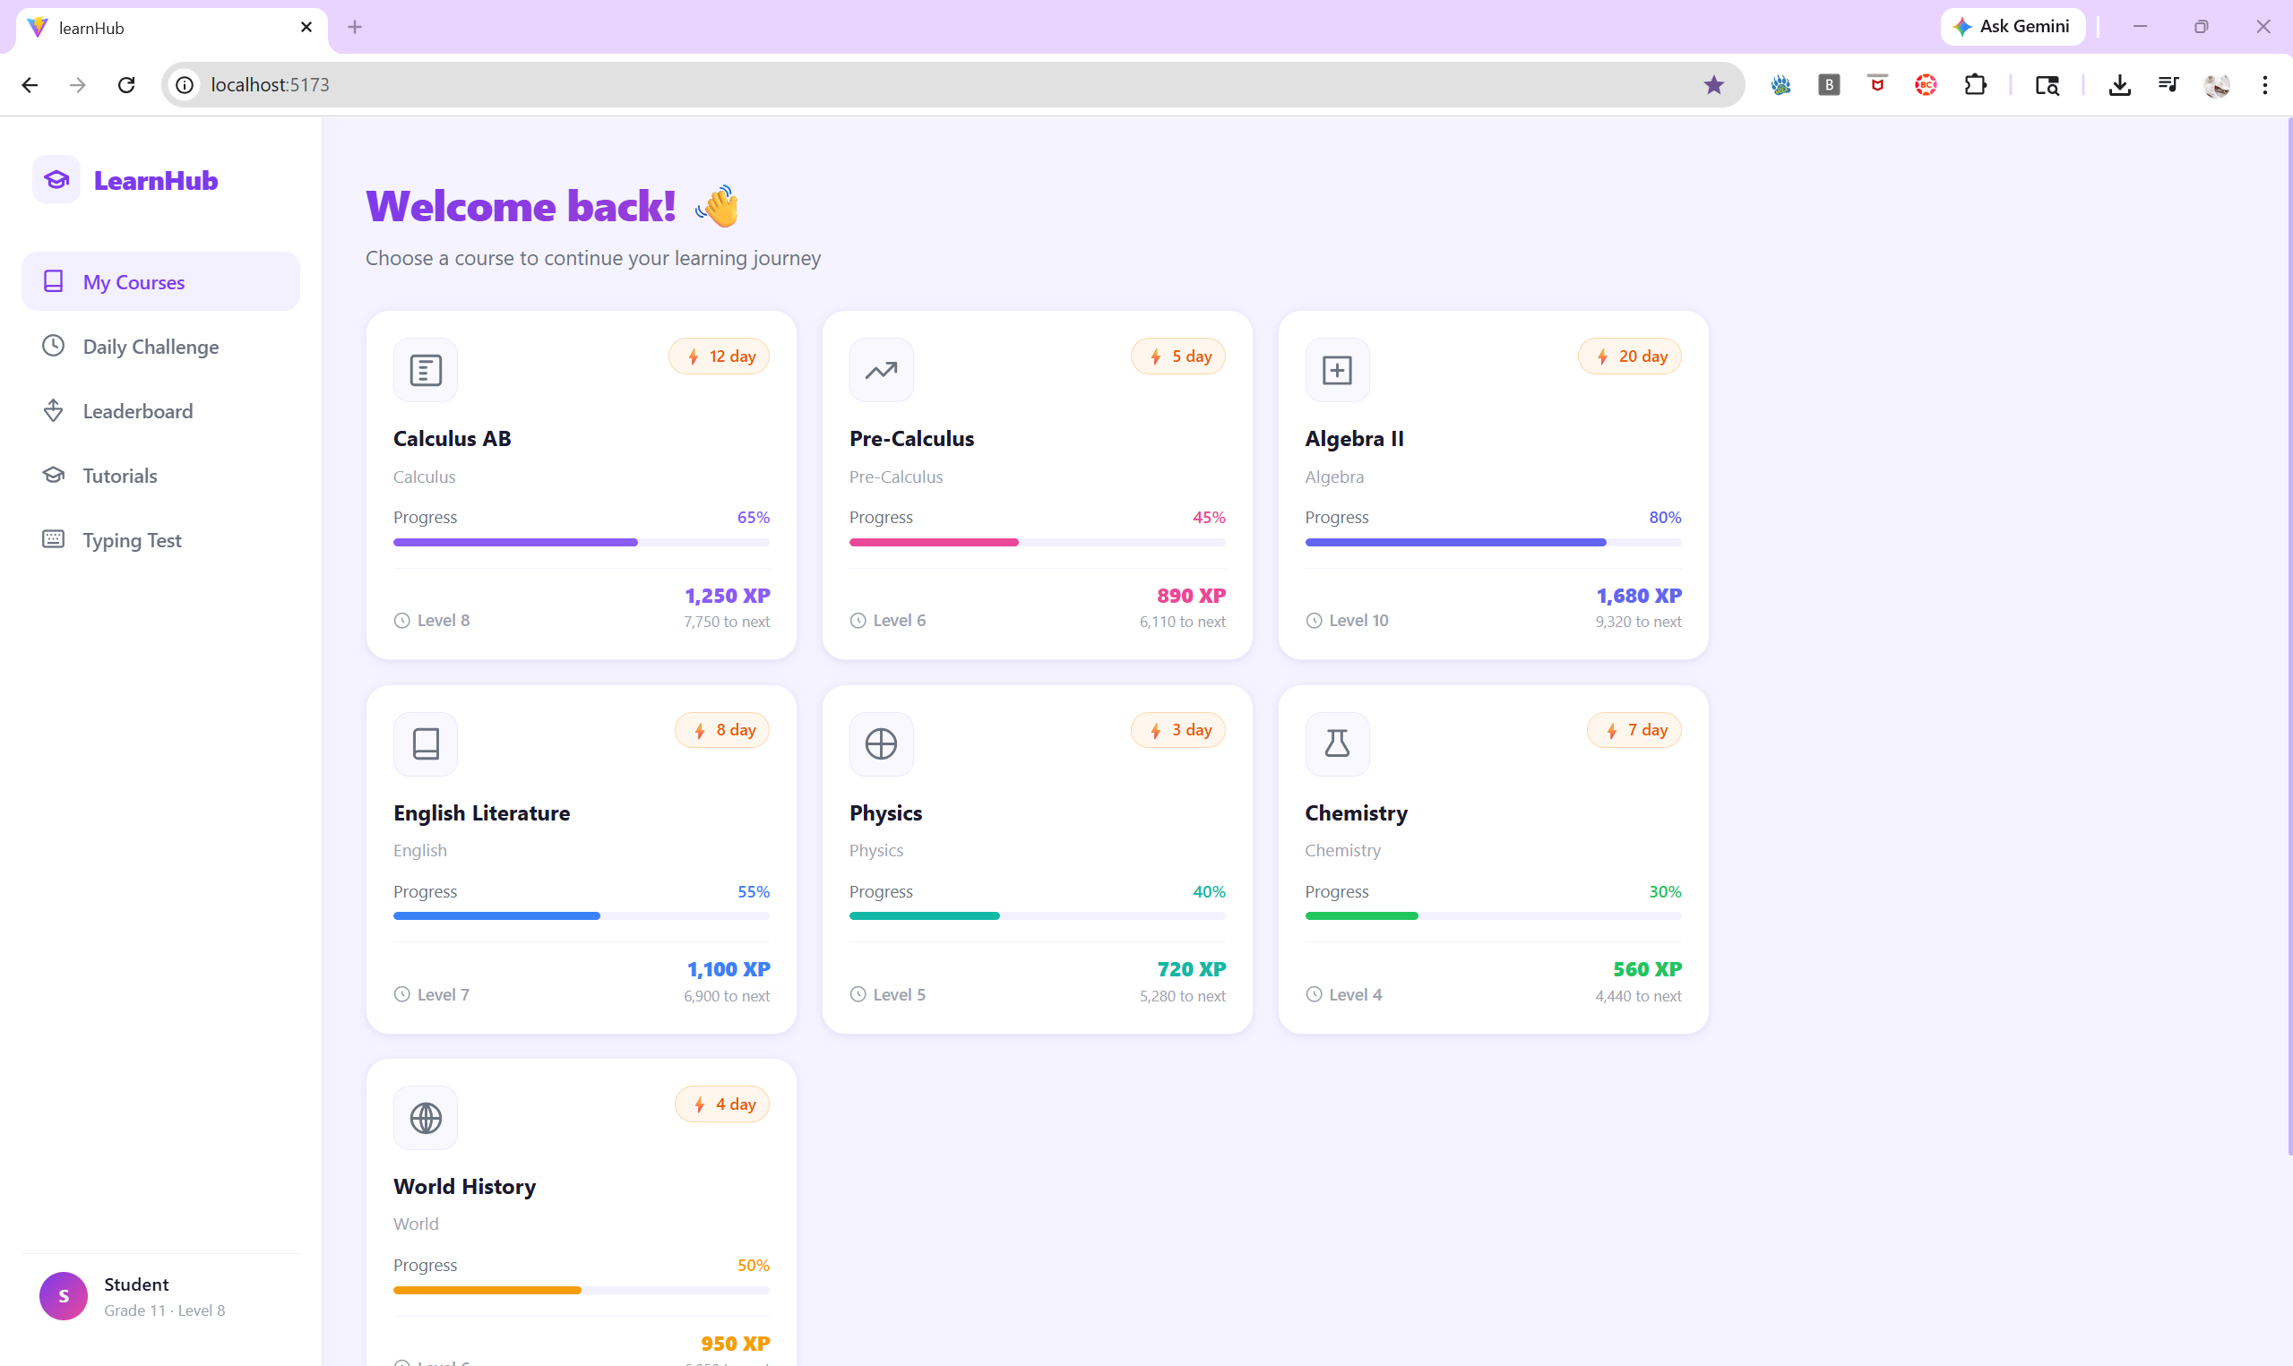Viewport: 2293px width, 1366px height.
Task: Select Tutorials from the sidebar
Action: [120, 475]
